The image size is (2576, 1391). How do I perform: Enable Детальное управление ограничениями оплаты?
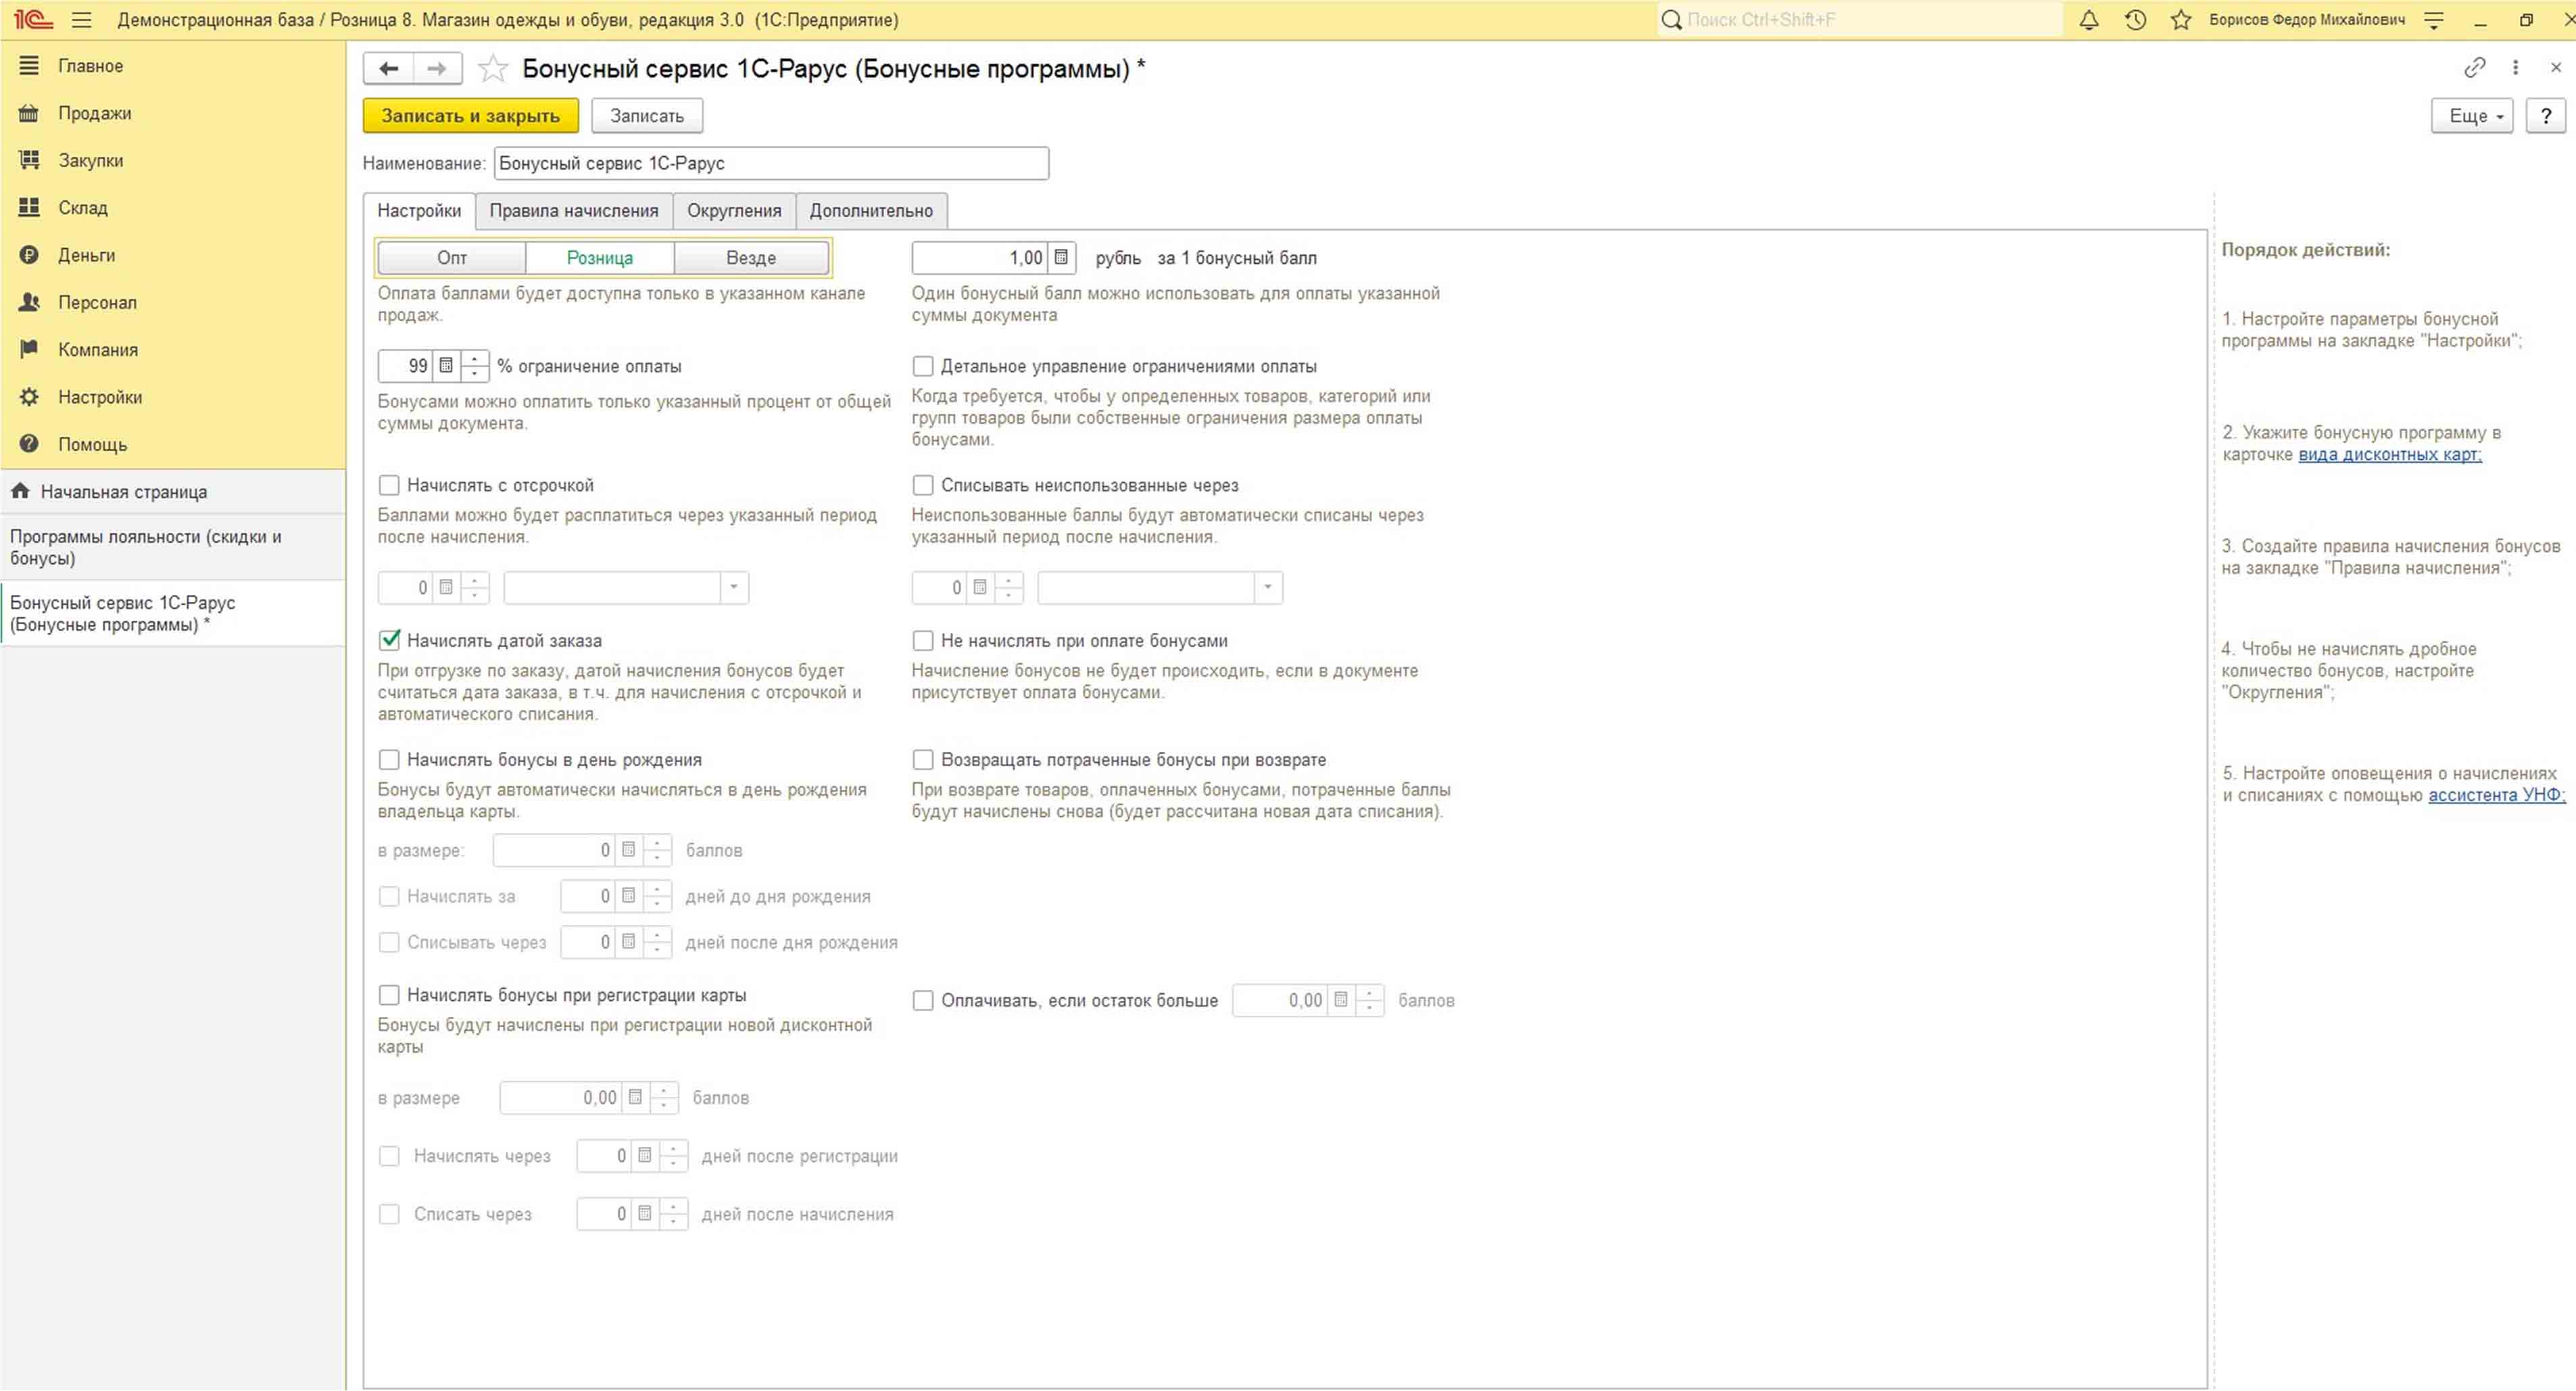point(922,367)
